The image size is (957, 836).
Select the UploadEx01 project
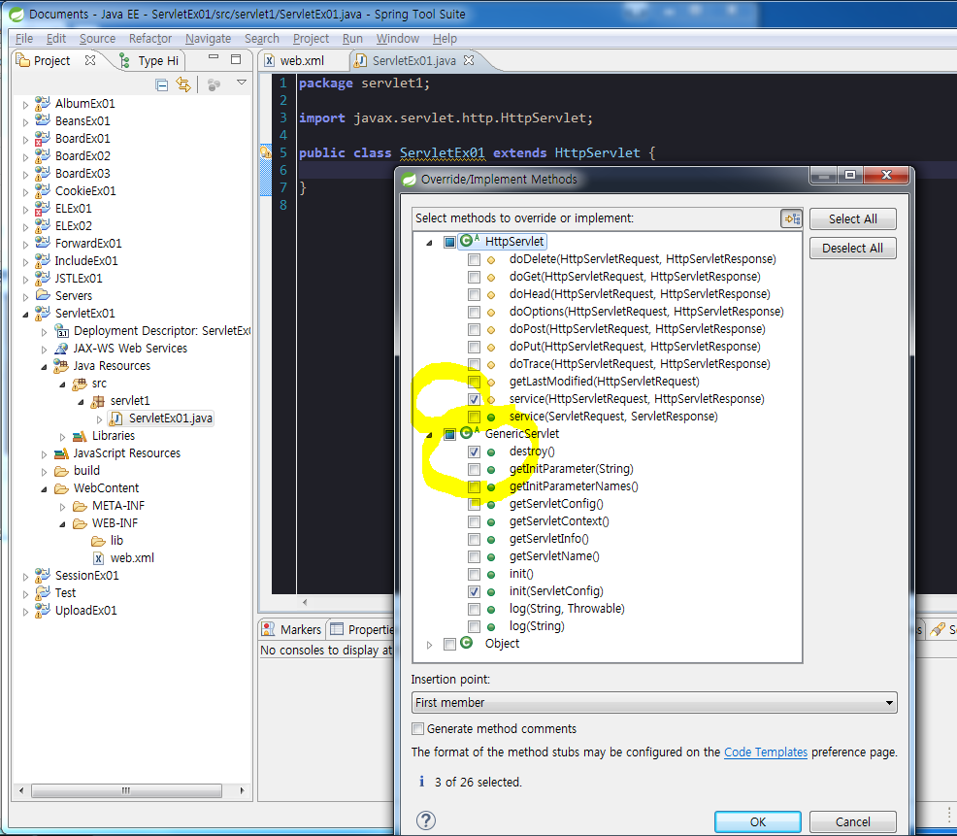[x=86, y=611]
